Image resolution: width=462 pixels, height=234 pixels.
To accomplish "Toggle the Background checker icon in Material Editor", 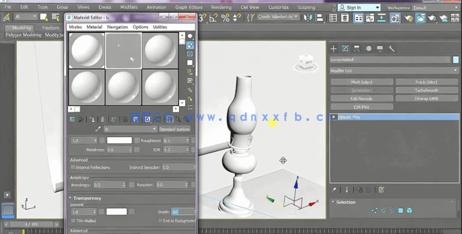I will 190,54.
